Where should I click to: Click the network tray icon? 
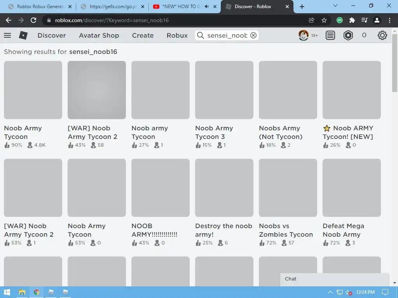coord(340,293)
